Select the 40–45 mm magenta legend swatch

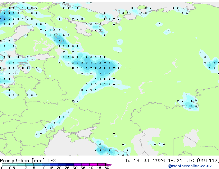tap(94, 165)
